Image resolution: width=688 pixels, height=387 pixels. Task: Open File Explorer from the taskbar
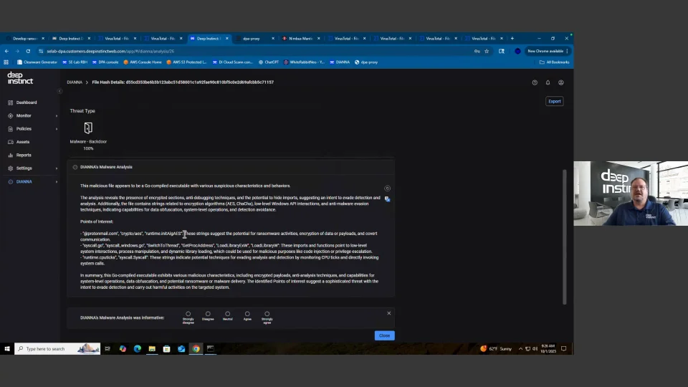[x=152, y=349]
